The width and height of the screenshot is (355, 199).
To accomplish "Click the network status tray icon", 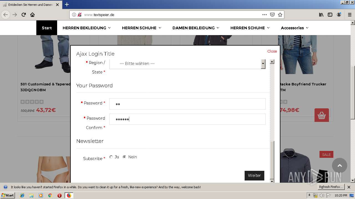I will (x=315, y=195).
